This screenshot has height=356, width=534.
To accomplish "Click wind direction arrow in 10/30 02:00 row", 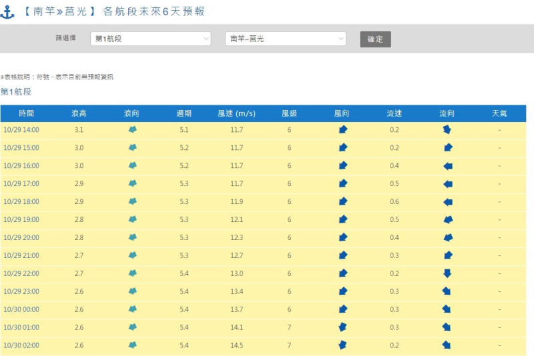I will (x=342, y=345).
